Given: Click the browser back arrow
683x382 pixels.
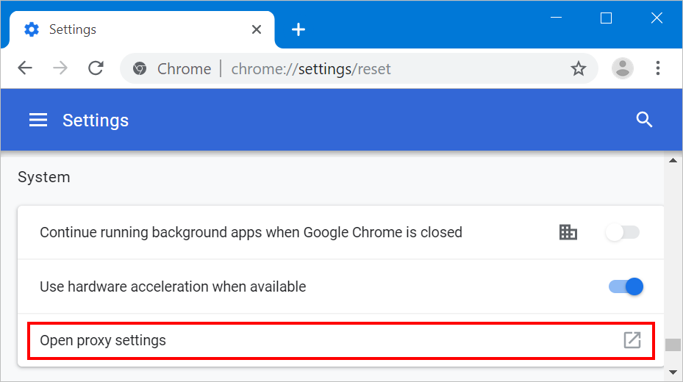Looking at the screenshot, I should pyautogui.click(x=25, y=68).
